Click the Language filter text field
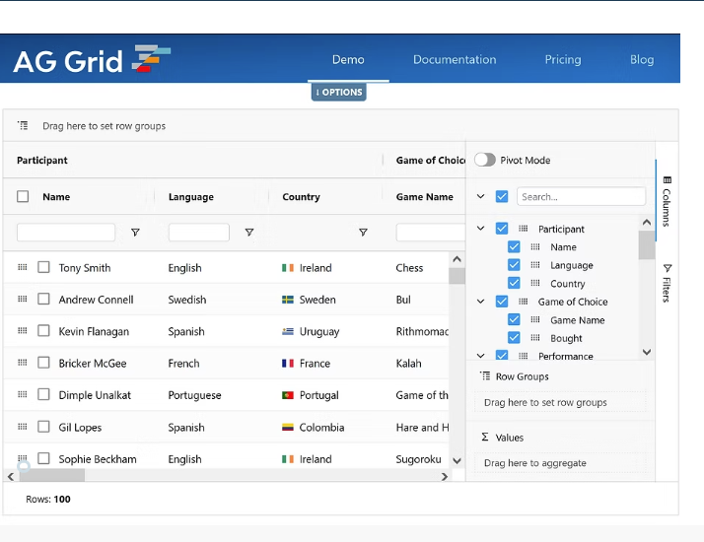The width and height of the screenshot is (704, 542). click(199, 232)
